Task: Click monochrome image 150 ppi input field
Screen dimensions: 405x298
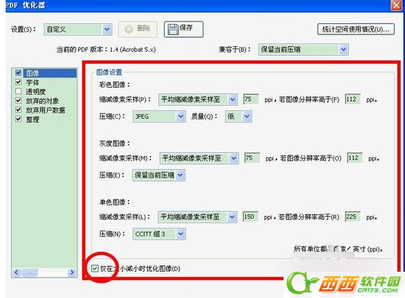Action: coord(250,217)
